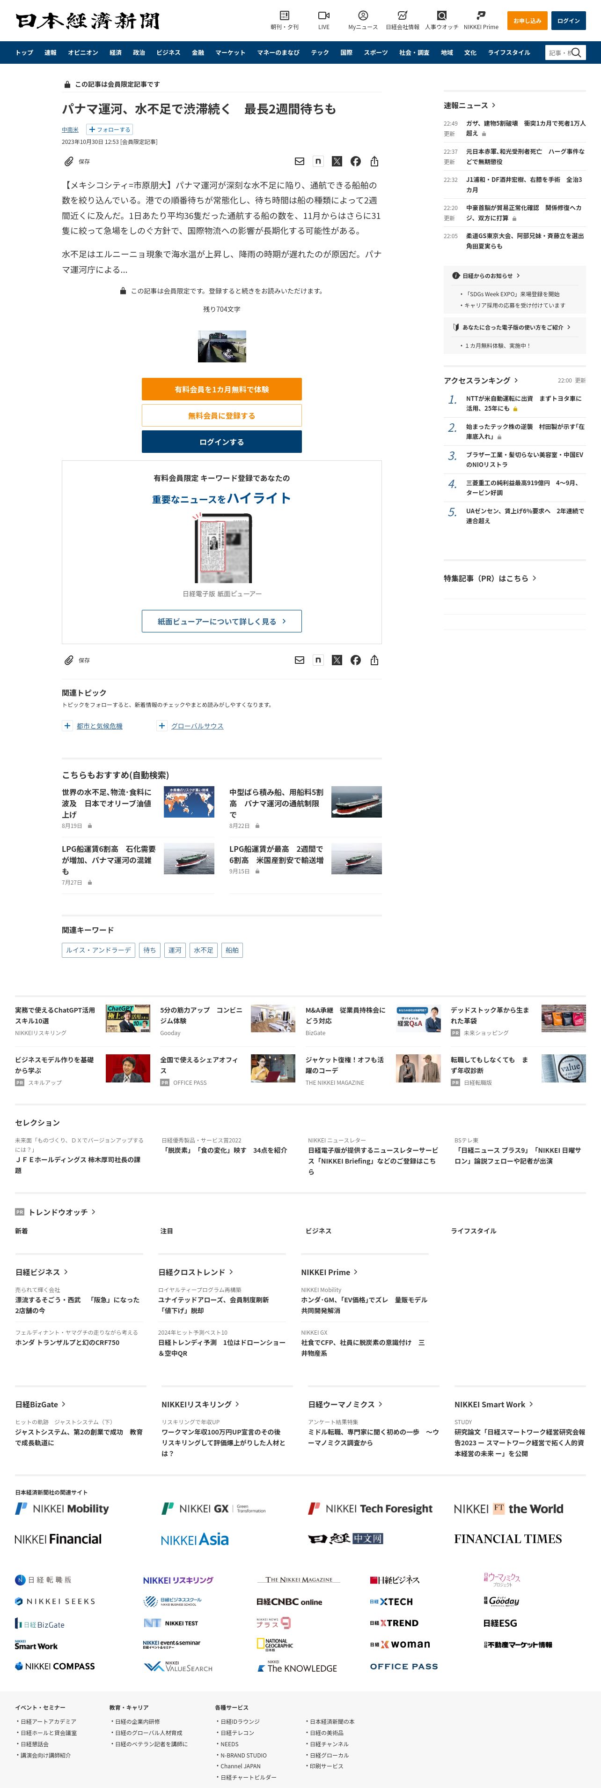Expand the 日経ウーマノミクス heading

(345, 1404)
